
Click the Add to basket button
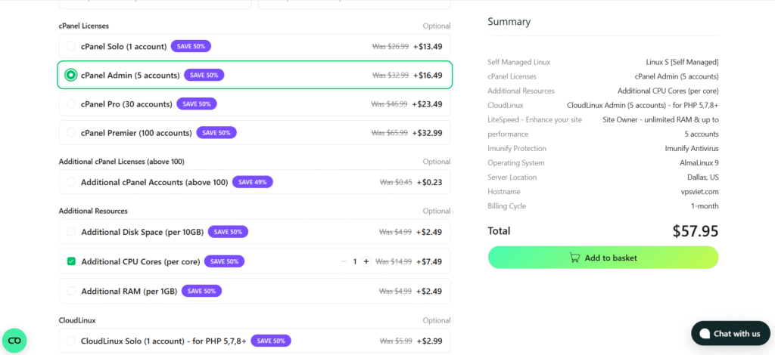602,258
